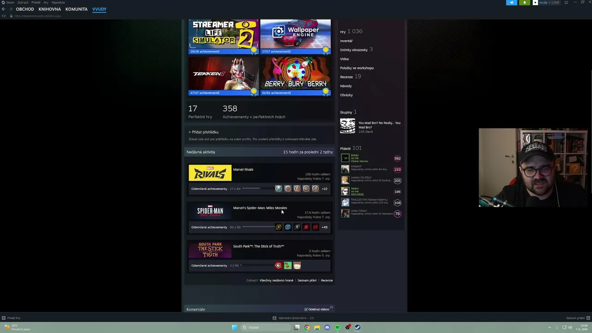Open Windows Start menu

pos(234,327)
